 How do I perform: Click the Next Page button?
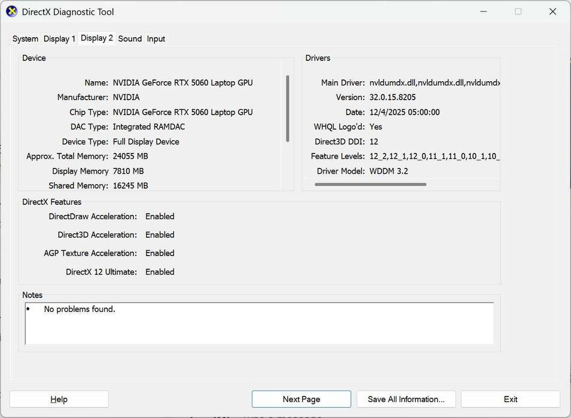301,399
